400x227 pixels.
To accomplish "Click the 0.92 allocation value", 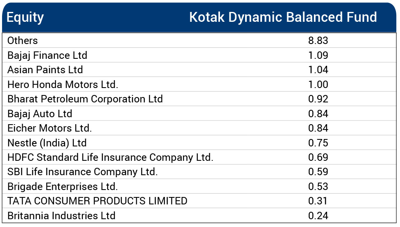I will coord(318,99).
